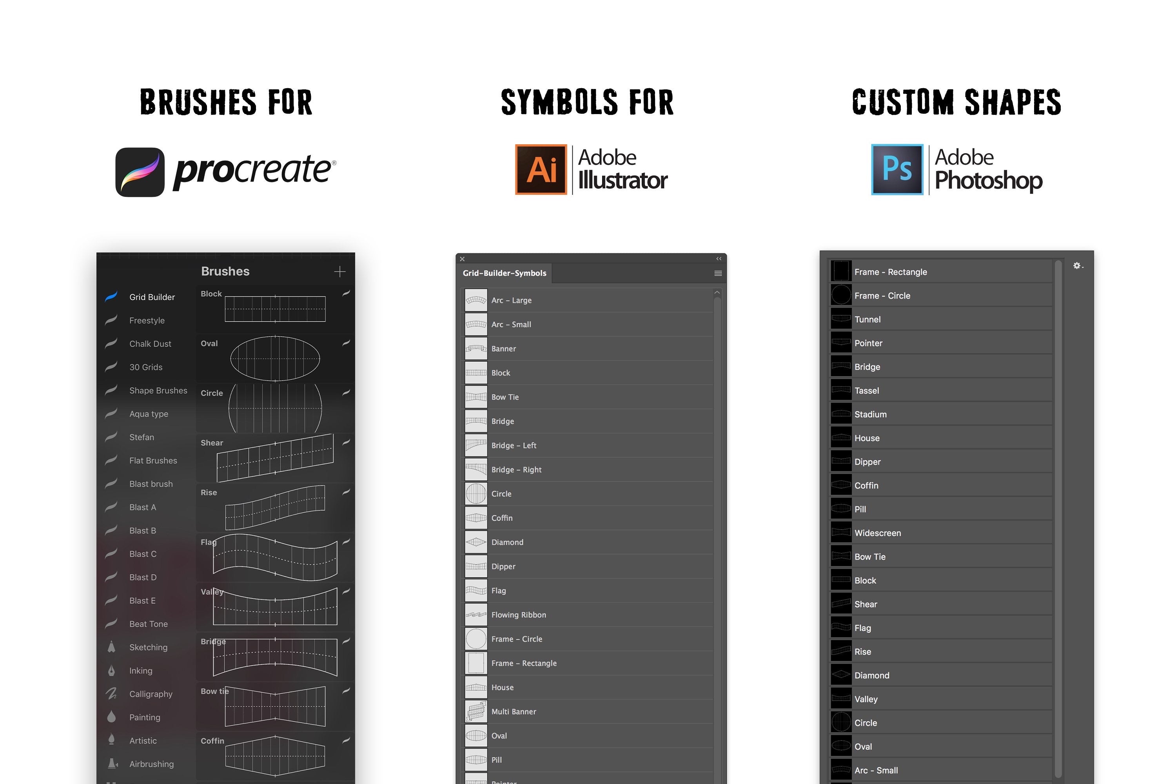Choose the Multi Banner symbol
The height and width of the screenshot is (784, 1176).
[513, 711]
